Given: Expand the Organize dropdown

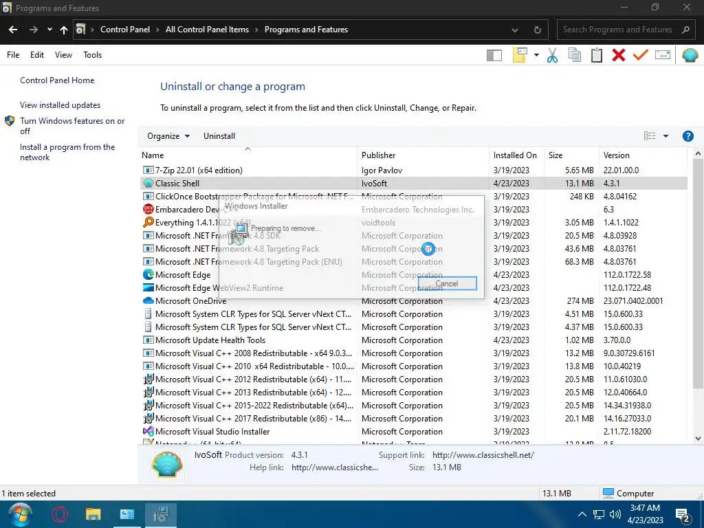Looking at the screenshot, I should [168, 136].
